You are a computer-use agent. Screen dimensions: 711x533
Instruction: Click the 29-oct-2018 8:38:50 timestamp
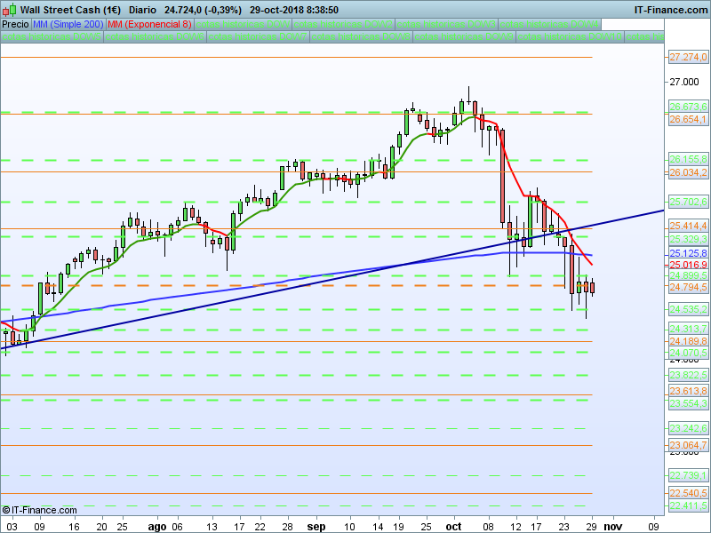tap(294, 10)
